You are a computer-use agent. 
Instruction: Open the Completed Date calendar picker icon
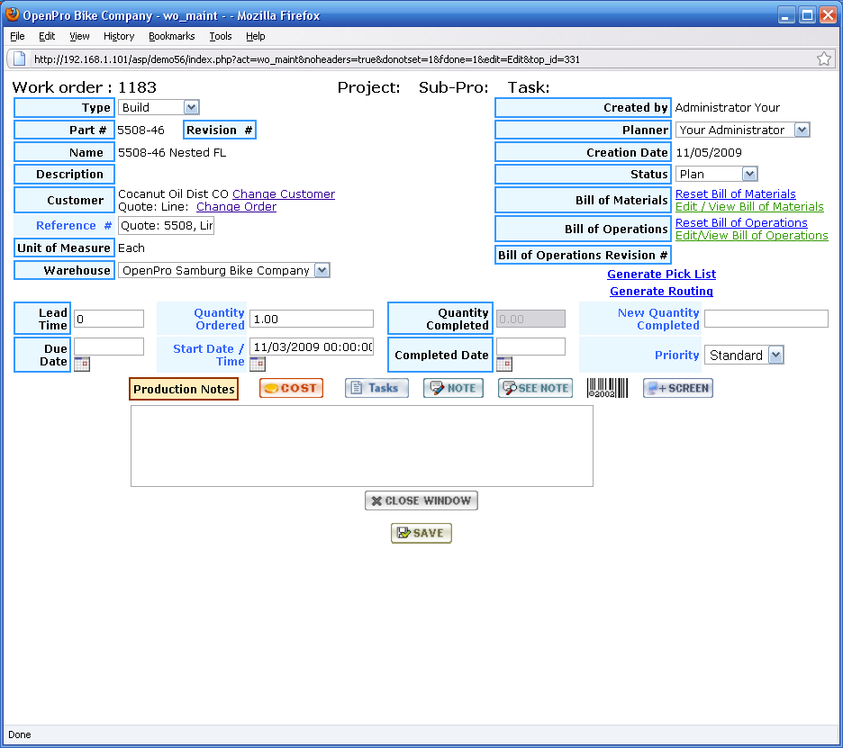[503, 365]
